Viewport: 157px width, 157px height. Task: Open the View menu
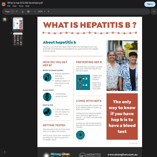(14, 6)
